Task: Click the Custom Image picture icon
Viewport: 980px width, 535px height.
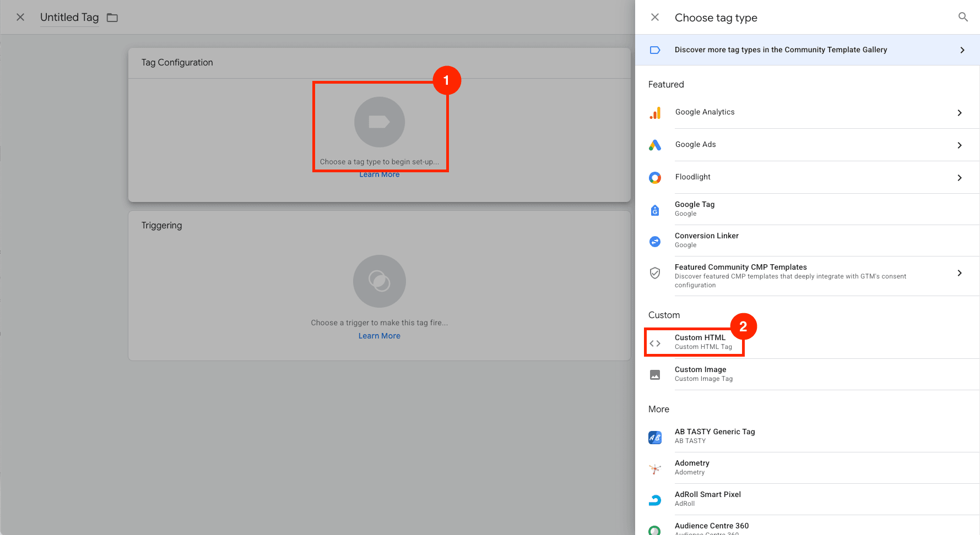Action: pos(655,375)
